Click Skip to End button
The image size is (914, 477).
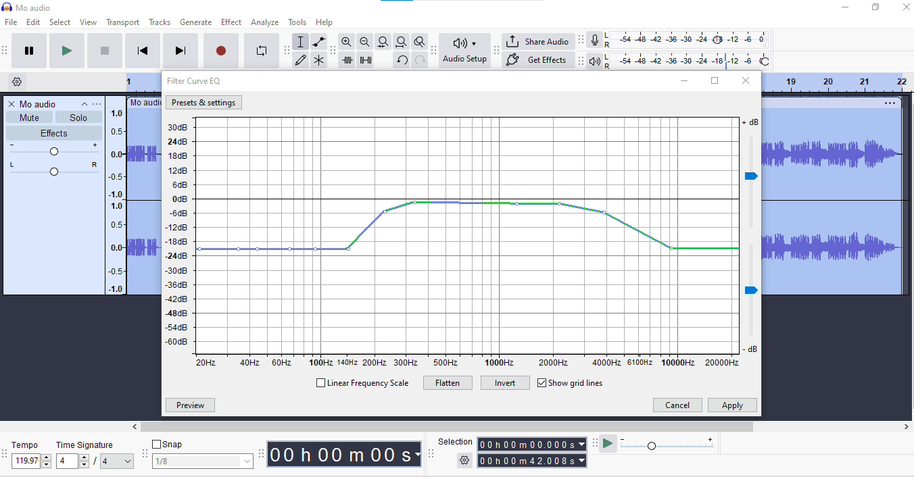[x=180, y=51]
